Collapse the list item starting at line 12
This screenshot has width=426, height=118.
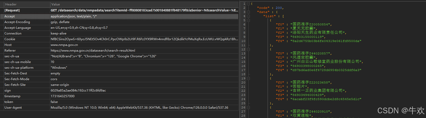(x=248, y=49)
